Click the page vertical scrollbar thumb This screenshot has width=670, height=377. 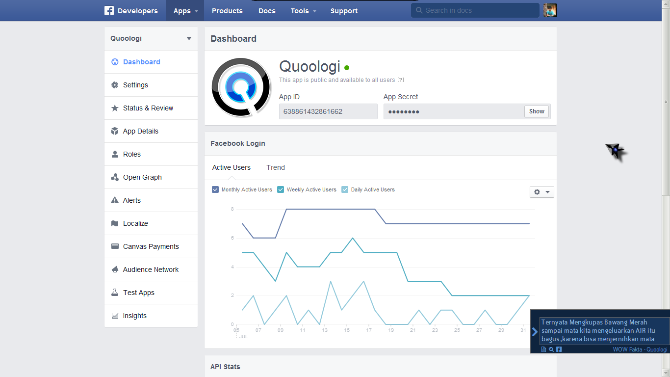point(666,102)
